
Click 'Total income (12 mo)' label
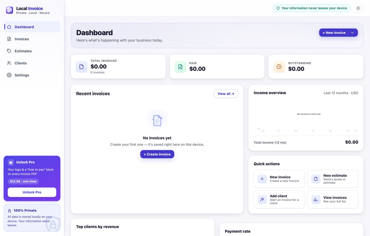[270, 143]
